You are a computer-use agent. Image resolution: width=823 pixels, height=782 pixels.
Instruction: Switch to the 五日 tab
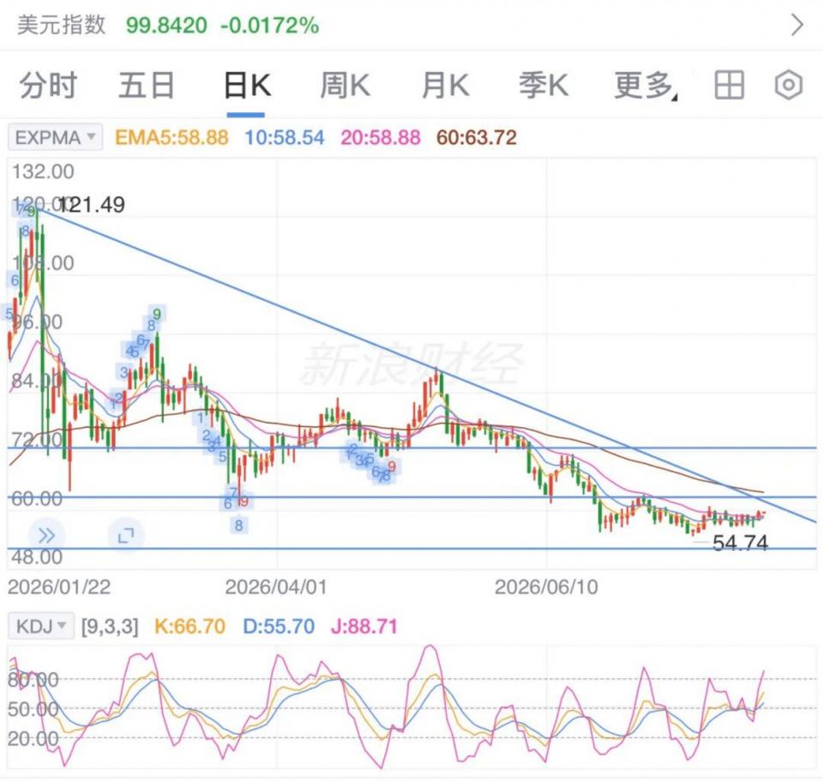pos(147,85)
